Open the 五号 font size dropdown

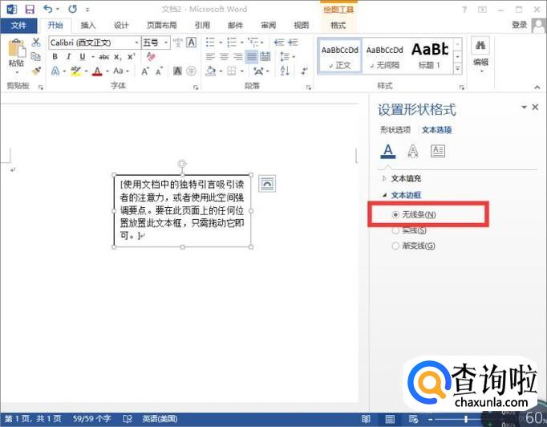pos(166,43)
